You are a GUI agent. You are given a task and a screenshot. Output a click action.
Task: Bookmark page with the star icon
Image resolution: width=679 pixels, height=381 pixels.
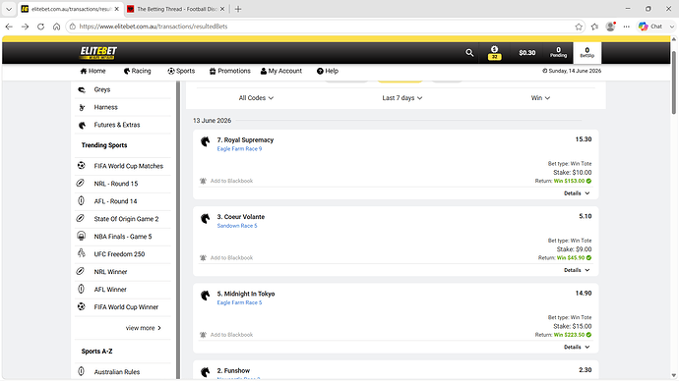click(579, 27)
